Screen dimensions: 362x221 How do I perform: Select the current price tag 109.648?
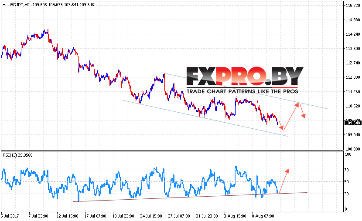coord(353,123)
